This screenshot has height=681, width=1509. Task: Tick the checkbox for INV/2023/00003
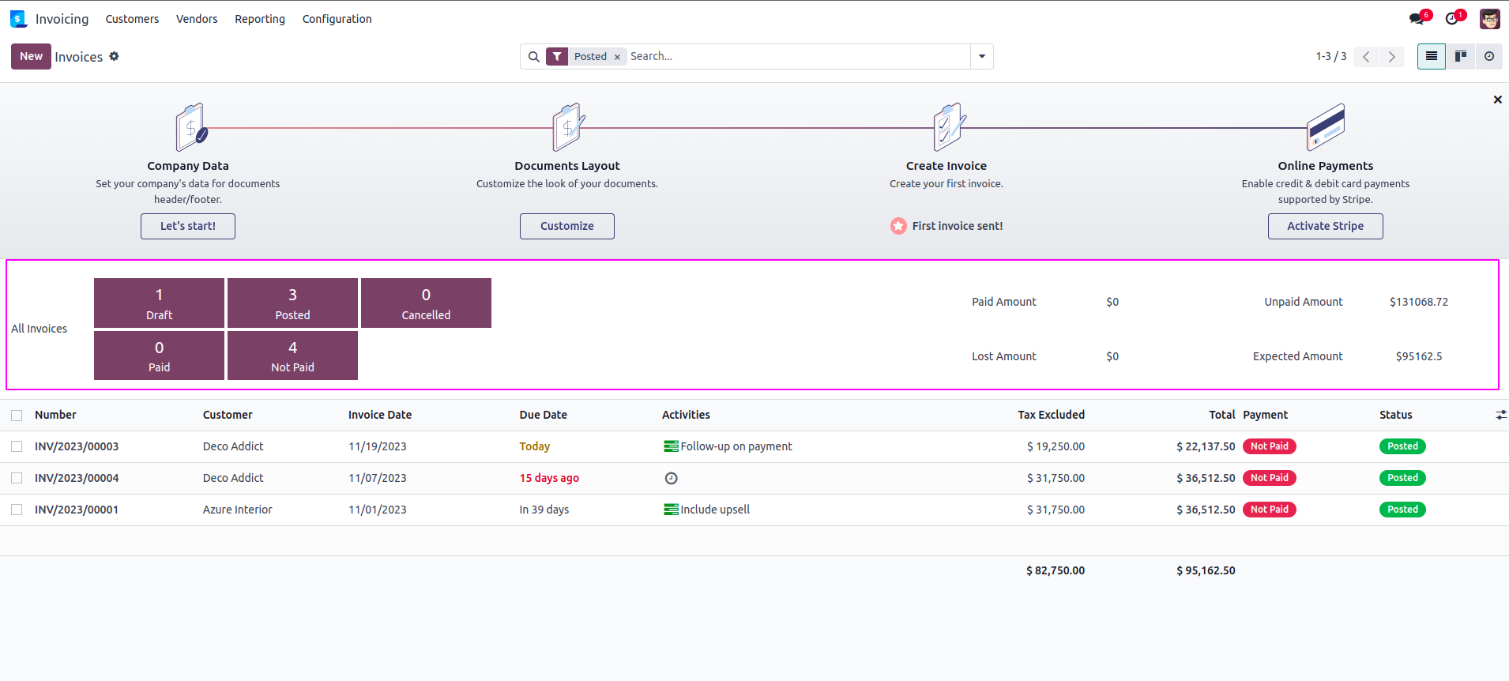[17, 446]
